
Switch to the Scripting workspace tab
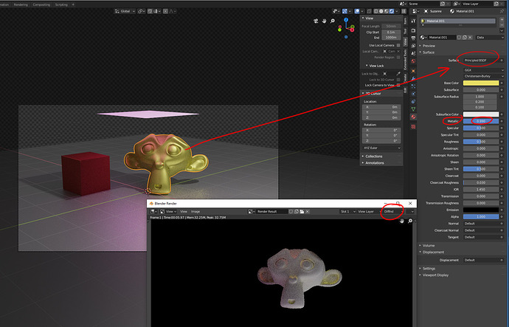[61, 4]
